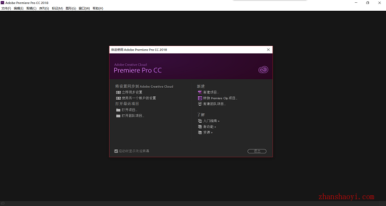The image size is (386, 206).
Task: Close the welcome dialog with its X
Action: tap(268, 50)
